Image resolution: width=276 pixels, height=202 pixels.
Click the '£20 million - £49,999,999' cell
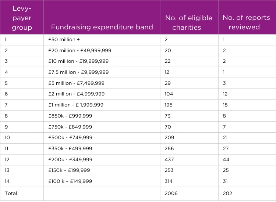(x=80, y=50)
